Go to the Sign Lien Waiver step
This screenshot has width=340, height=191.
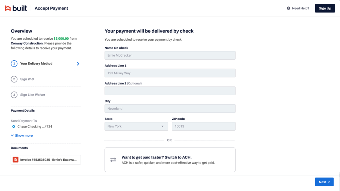pyautogui.click(x=33, y=95)
